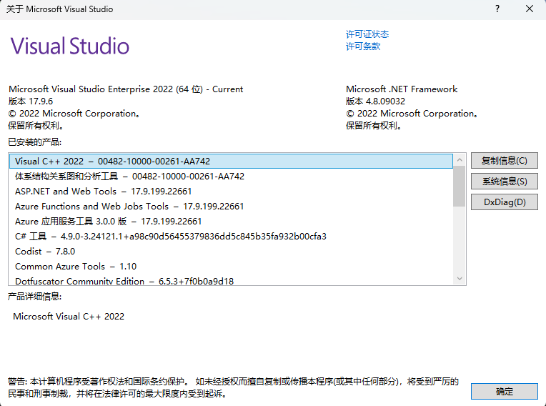
Task: Select the 体系结构关系图和分析工具 row
Action: point(232,176)
